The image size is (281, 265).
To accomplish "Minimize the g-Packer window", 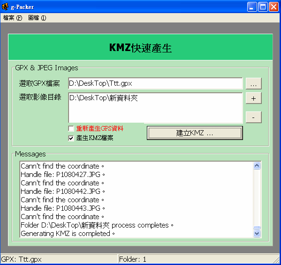I will tap(252, 7).
